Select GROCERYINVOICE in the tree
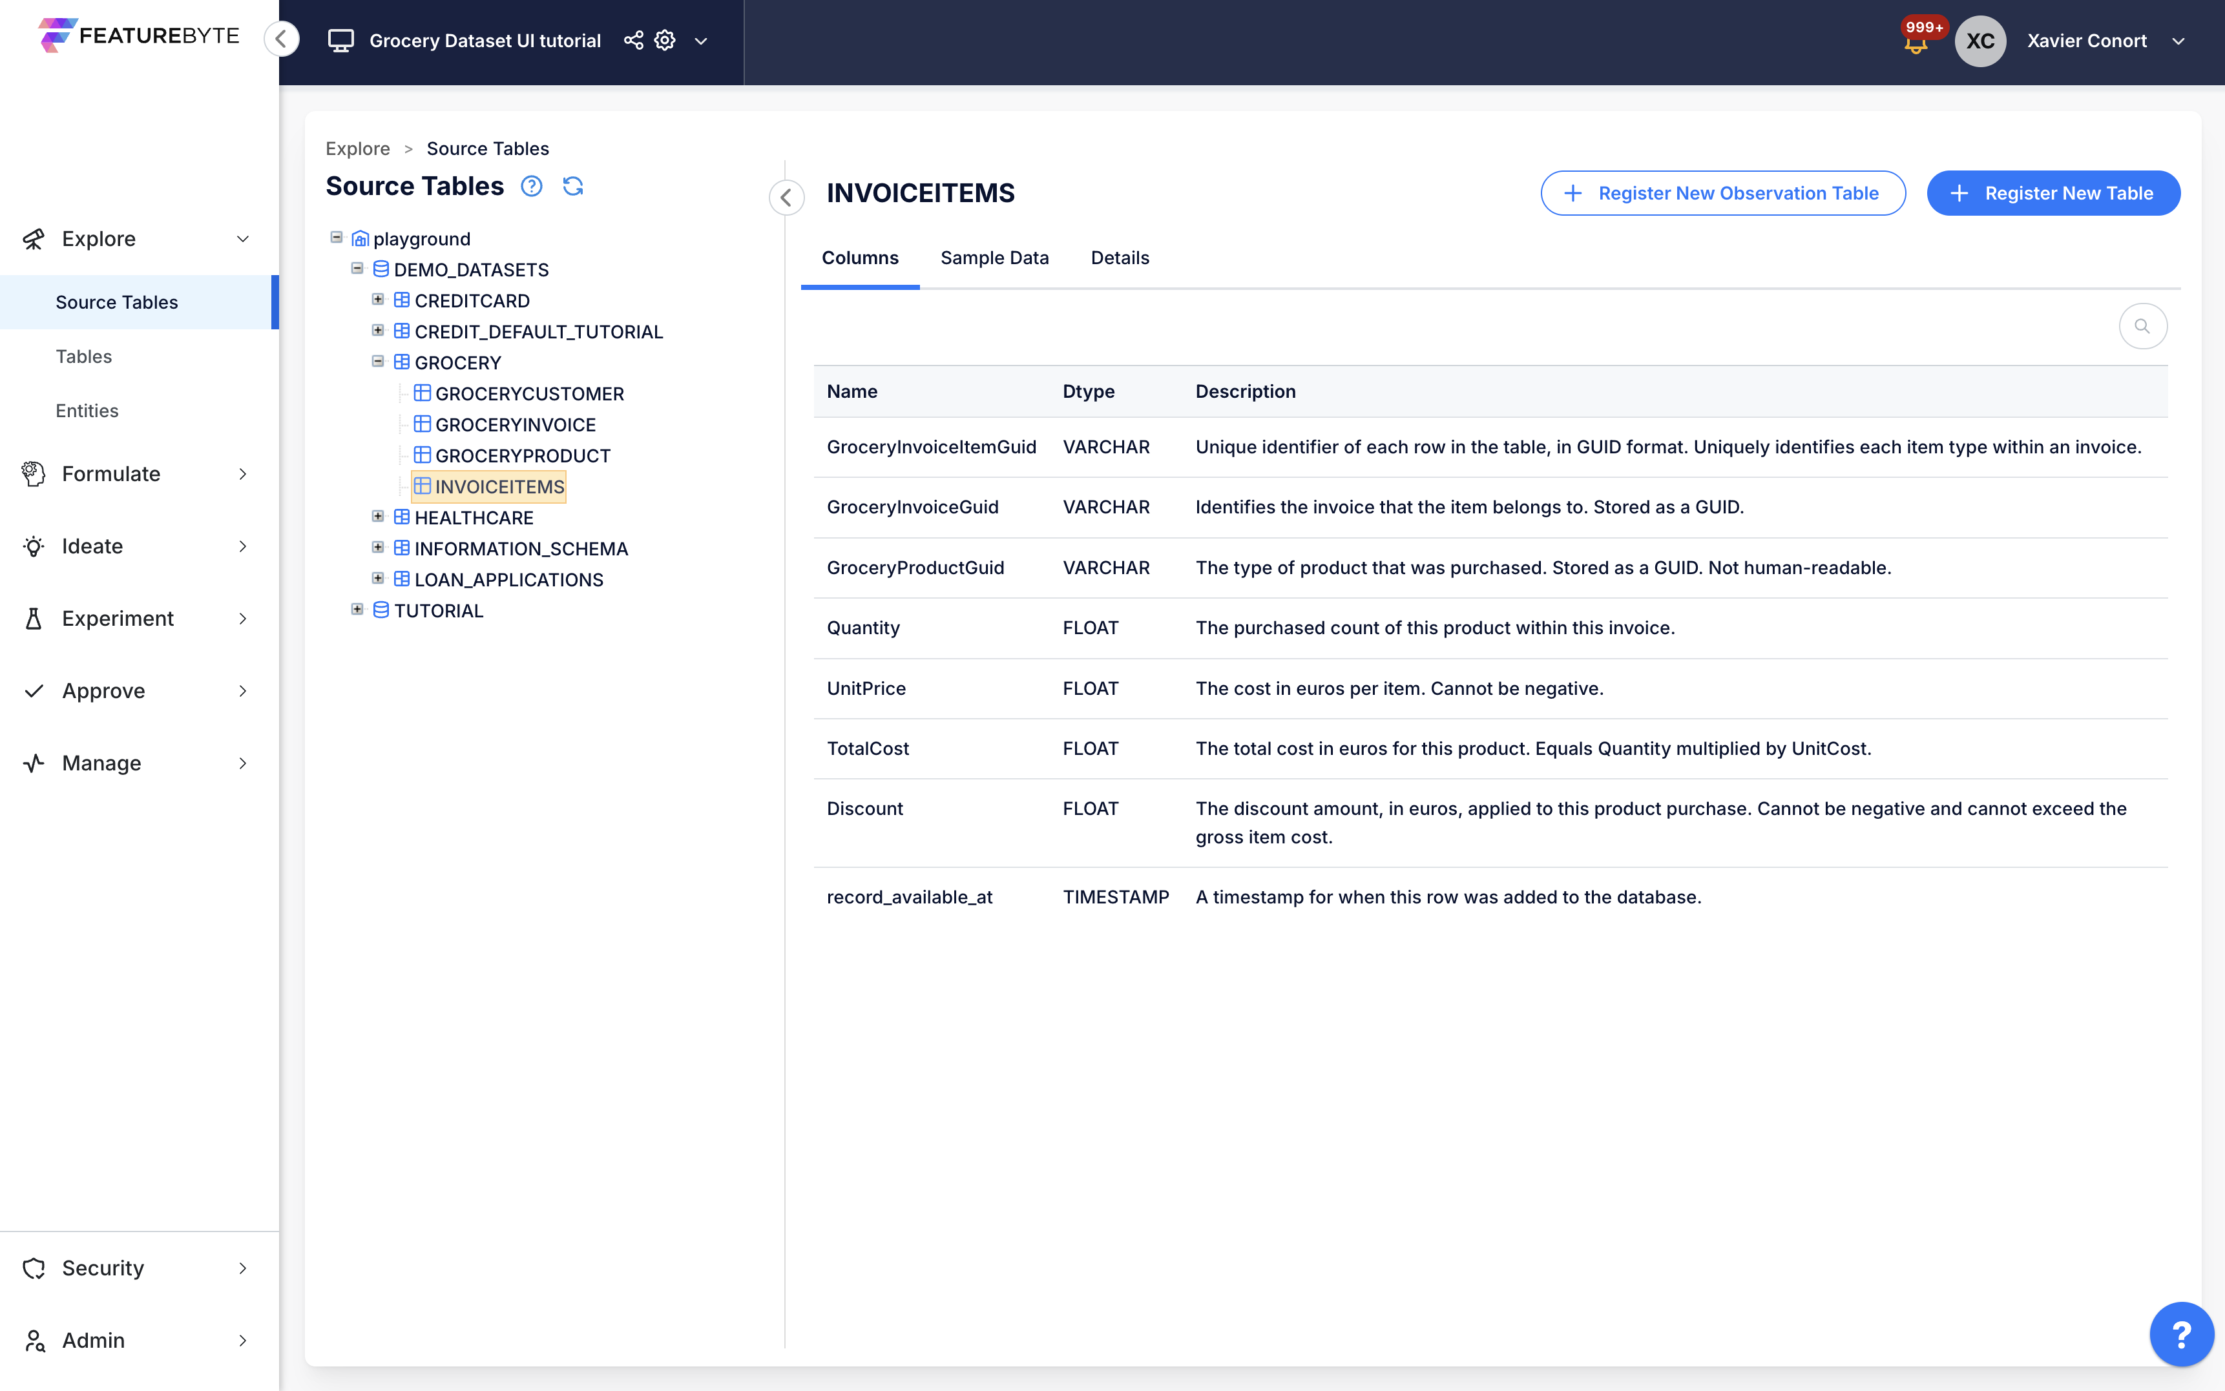 [x=514, y=424]
